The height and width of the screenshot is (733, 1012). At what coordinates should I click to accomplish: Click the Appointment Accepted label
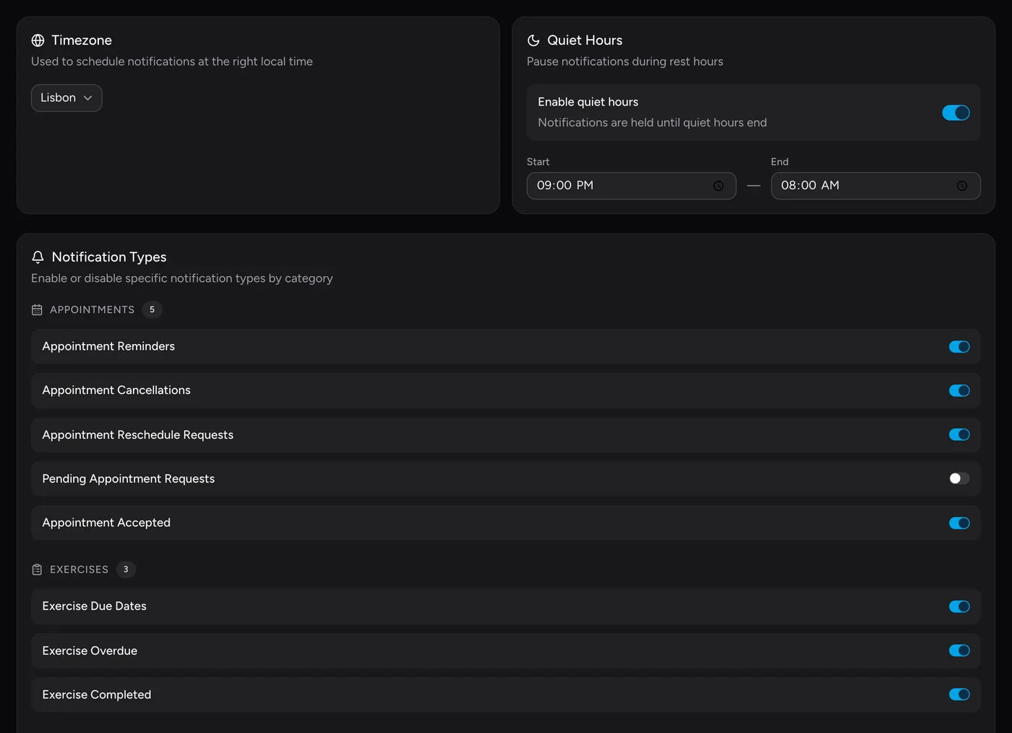[106, 523]
